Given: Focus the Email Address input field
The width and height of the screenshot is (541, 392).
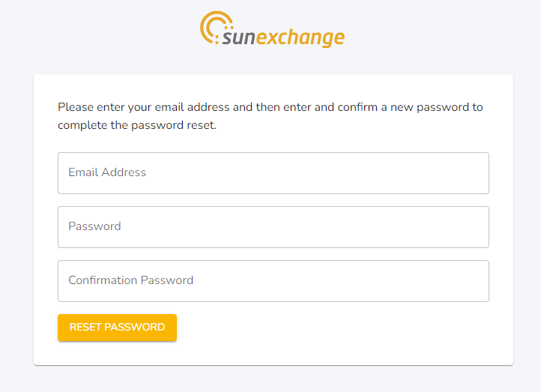Looking at the screenshot, I should (x=273, y=173).
